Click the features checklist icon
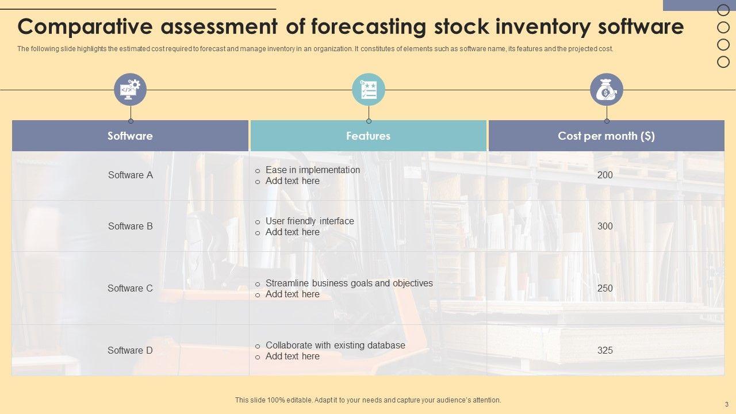The width and height of the screenshot is (736, 414). point(368,90)
